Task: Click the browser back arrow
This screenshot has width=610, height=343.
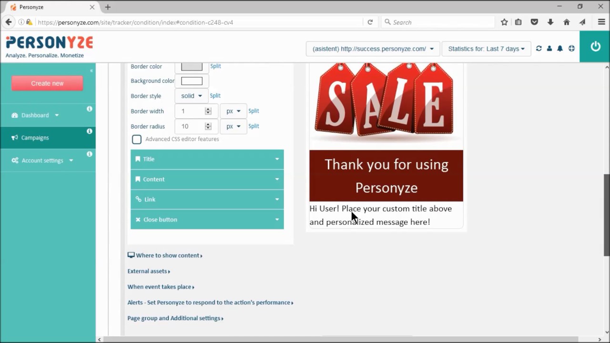Action: click(8, 22)
